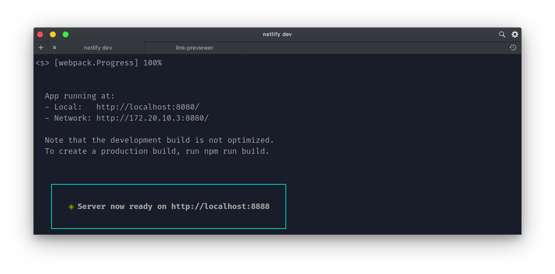Click the red close window button
The height and width of the screenshot is (274, 555).
(x=40, y=34)
